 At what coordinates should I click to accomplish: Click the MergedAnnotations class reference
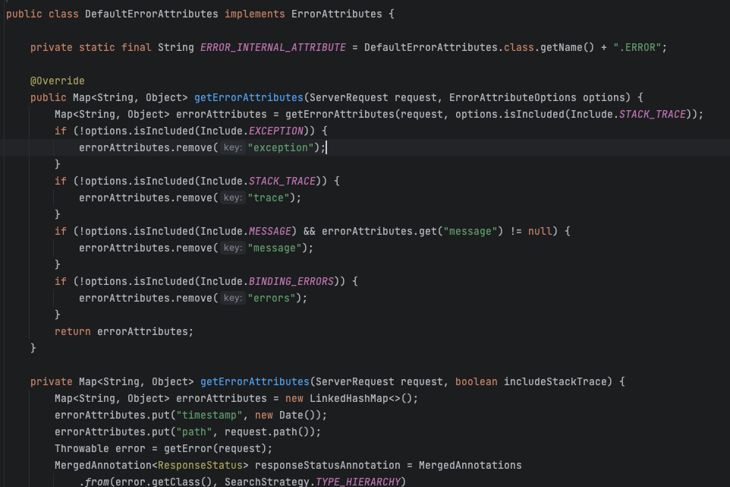tap(470, 466)
